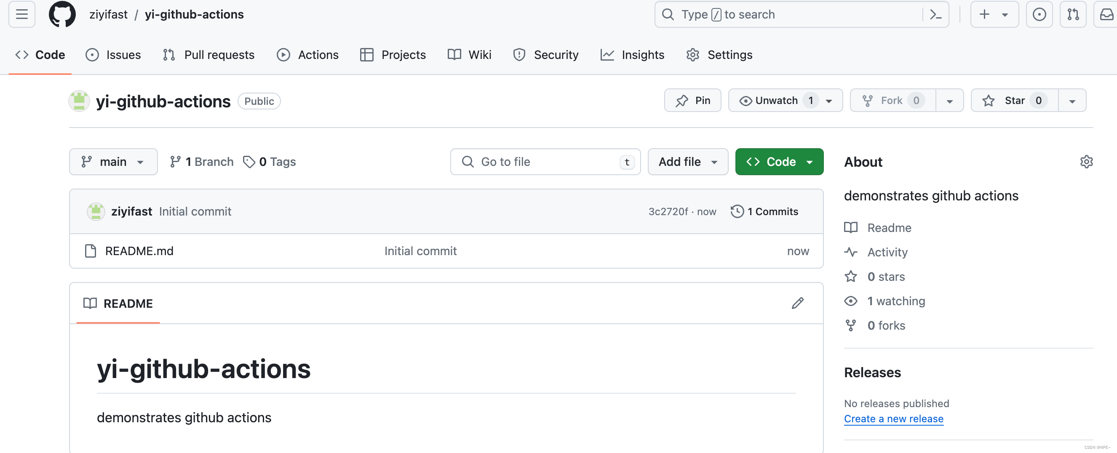This screenshot has width=1117, height=453.
Task: Open Readme link in About section
Action: pyautogui.click(x=889, y=228)
